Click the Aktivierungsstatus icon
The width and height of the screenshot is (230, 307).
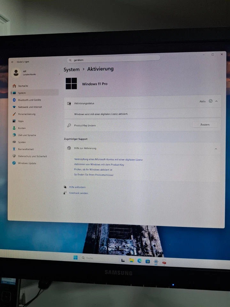point(69,103)
